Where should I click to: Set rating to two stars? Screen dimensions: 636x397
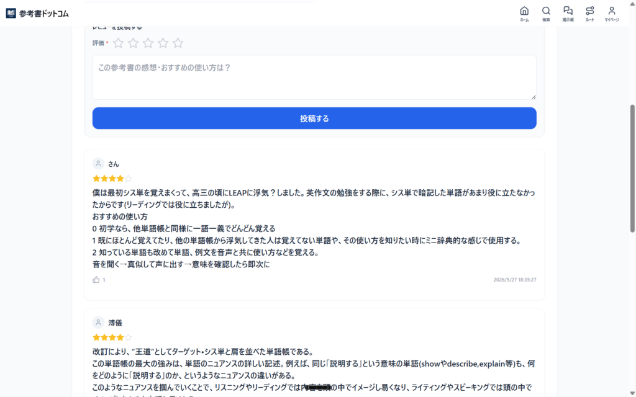point(133,43)
